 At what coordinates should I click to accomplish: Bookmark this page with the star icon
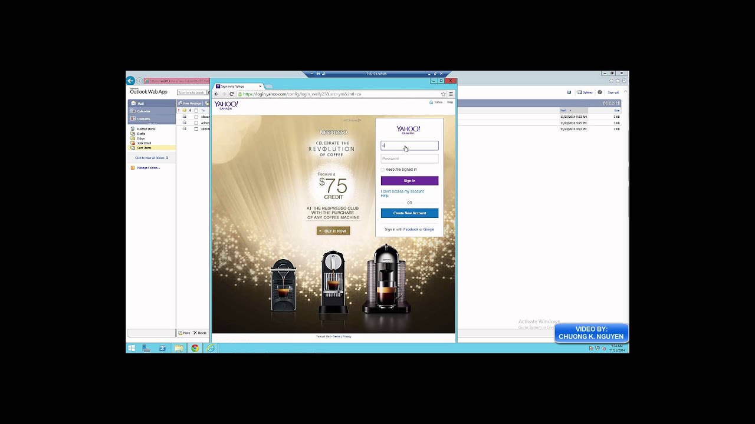[443, 94]
